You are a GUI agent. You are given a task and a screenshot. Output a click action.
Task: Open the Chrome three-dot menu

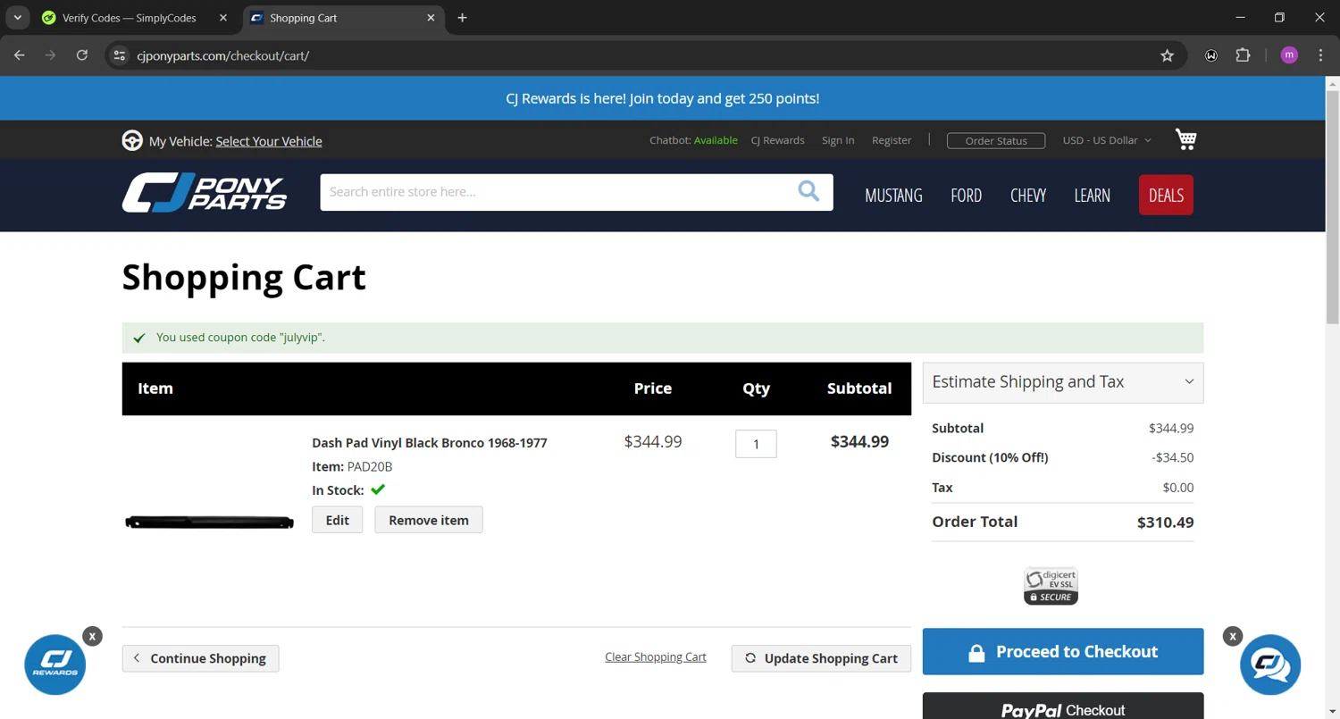tap(1320, 55)
